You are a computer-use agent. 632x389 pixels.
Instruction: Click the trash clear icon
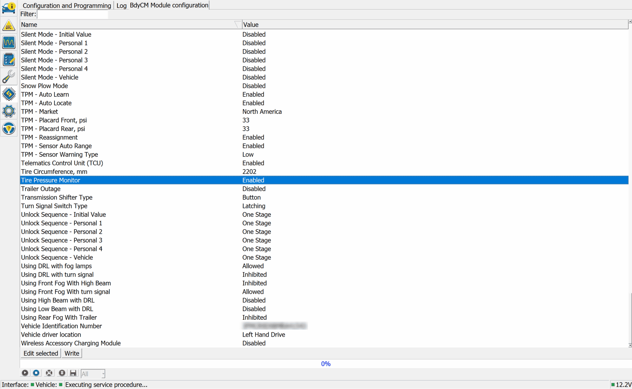62,373
